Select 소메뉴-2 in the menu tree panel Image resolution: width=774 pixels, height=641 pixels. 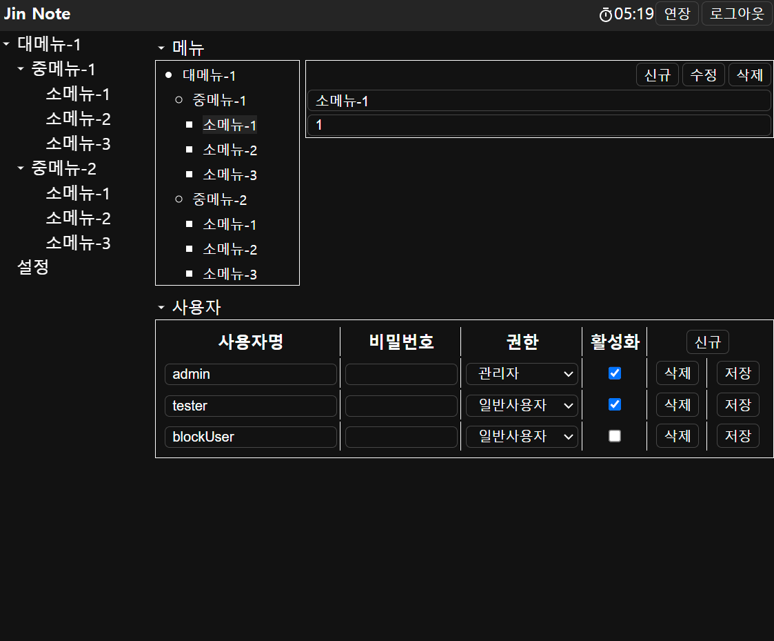[230, 150]
